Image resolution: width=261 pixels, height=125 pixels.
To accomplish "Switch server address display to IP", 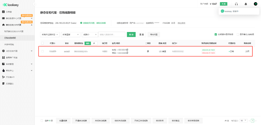I will (x=94, y=43).
